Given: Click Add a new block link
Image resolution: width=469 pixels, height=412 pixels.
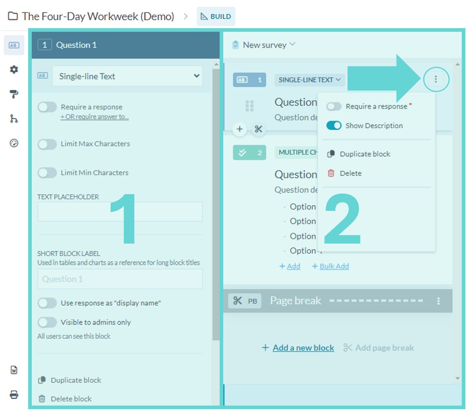Looking at the screenshot, I should coord(298,348).
